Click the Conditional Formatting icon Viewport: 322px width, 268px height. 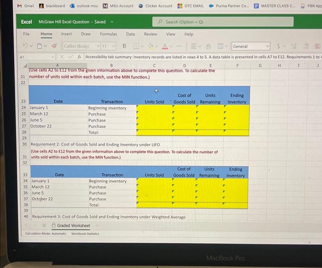click(317, 46)
